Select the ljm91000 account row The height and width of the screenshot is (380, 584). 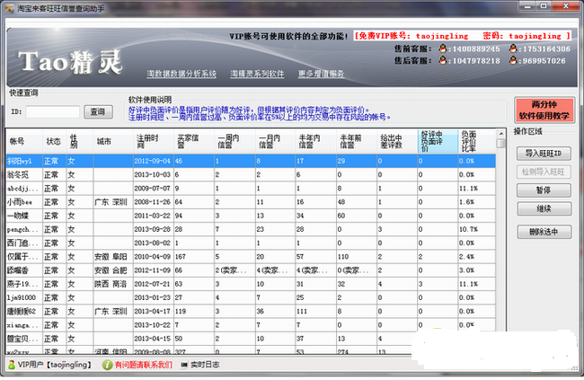click(x=251, y=297)
